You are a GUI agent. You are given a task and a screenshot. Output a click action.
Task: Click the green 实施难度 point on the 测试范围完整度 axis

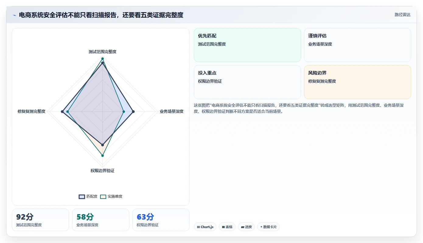(x=103, y=58)
